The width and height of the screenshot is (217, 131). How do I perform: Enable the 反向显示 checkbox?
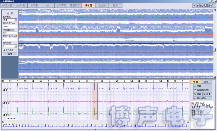click(x=4, y=50)
